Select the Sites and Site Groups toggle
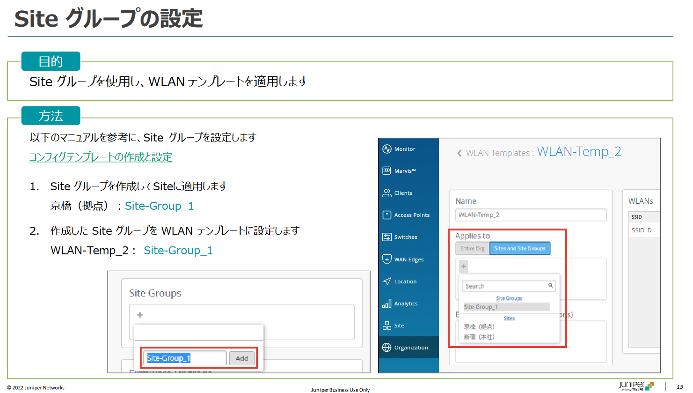 click(519, 249)
